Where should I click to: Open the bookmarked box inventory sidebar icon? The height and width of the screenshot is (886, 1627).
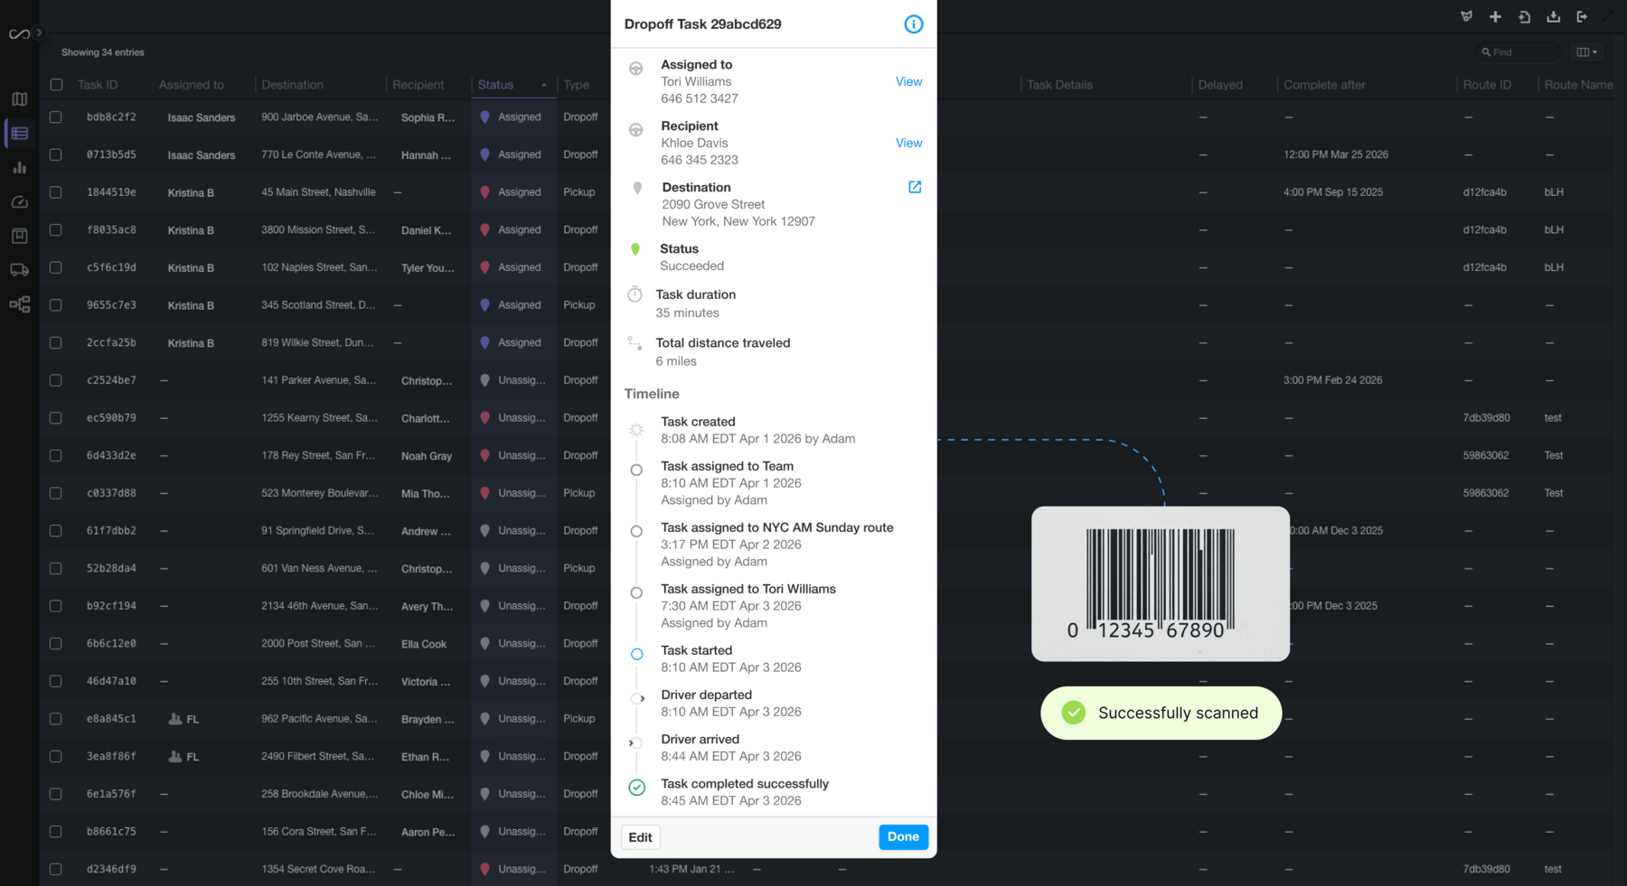click(x=19, y=236)
